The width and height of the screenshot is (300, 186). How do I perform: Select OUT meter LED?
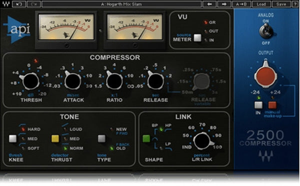206,31
